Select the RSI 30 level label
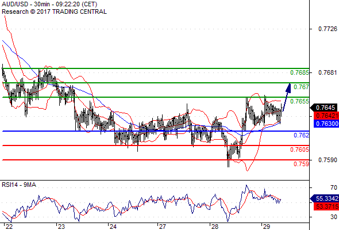The width and height of the screenshot is (339, 230). pos(334,217)
